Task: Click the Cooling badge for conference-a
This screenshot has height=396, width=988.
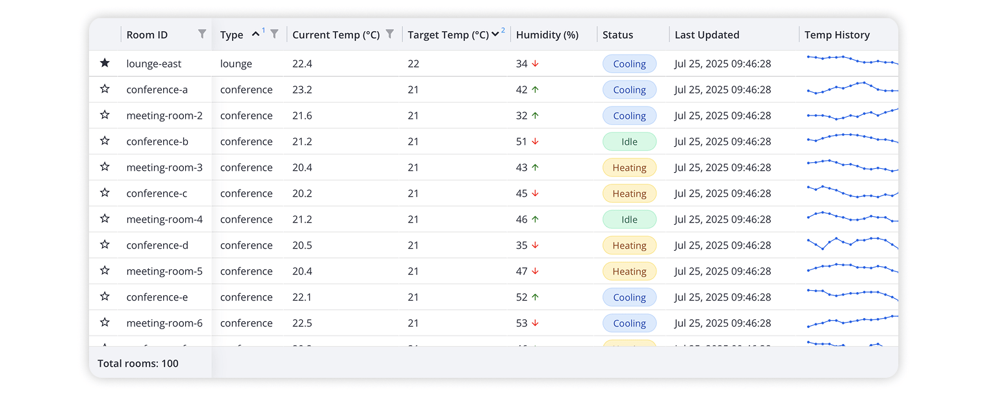Action: click(629, 89)
